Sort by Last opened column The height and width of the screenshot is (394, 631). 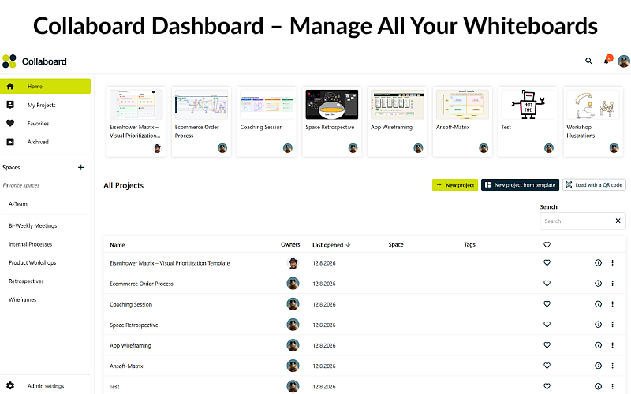click(x=331, y=245)
